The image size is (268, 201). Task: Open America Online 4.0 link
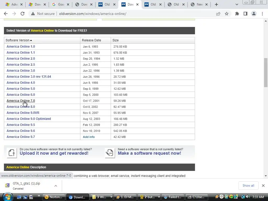coord(21,82)
